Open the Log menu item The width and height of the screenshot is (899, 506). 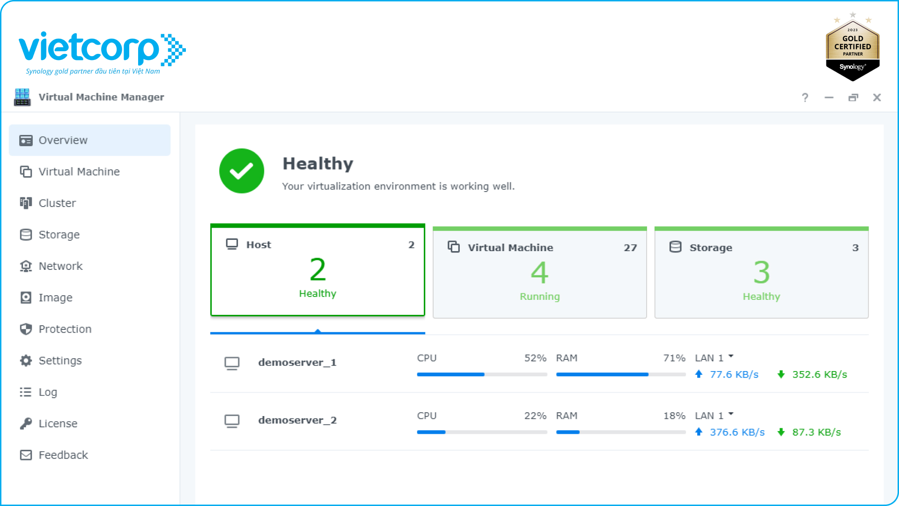click(x=47, y=392)
